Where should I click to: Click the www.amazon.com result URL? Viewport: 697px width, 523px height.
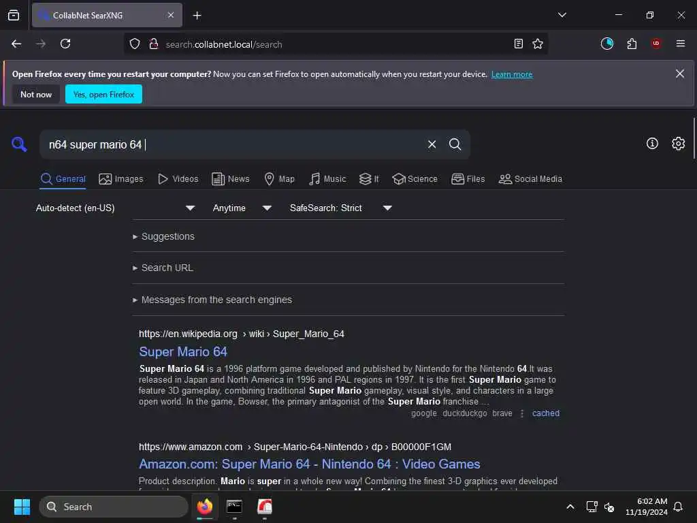point(295,447)
